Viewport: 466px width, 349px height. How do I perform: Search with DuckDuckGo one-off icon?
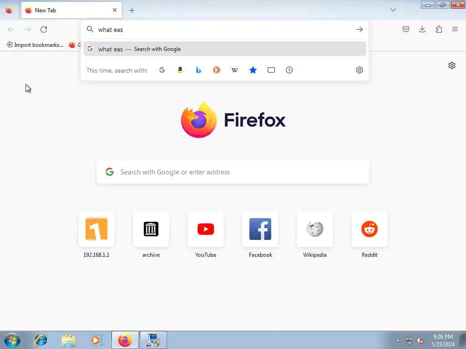pyautogui.click(x=216, y=70)
